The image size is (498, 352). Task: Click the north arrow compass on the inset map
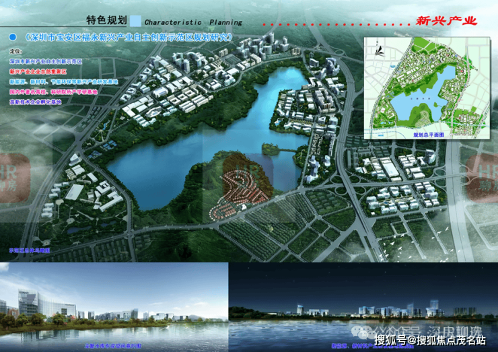[380, 50]
